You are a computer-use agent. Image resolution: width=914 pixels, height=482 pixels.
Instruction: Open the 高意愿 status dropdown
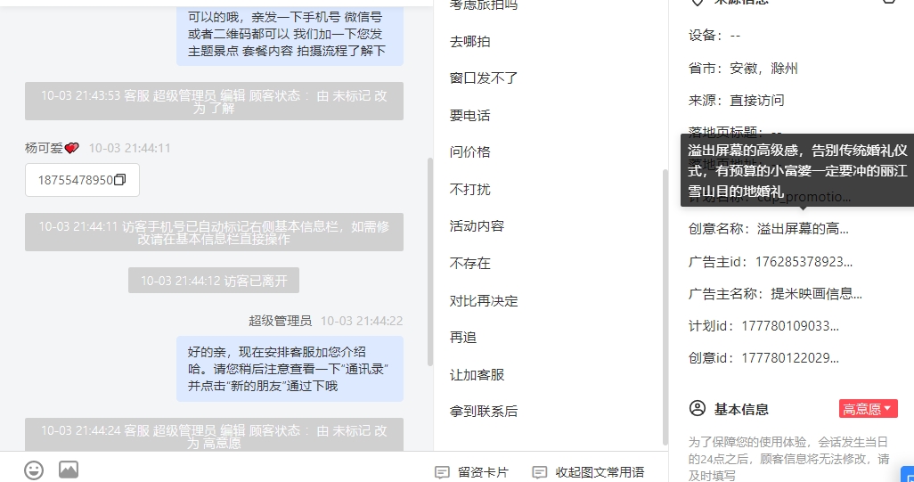coord(868,409)
